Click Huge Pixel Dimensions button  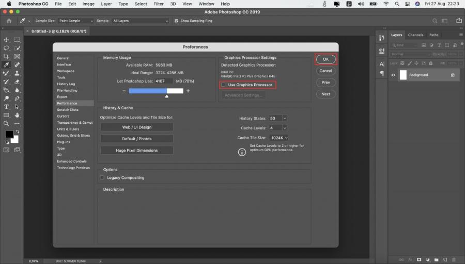(x=137, y=151)
